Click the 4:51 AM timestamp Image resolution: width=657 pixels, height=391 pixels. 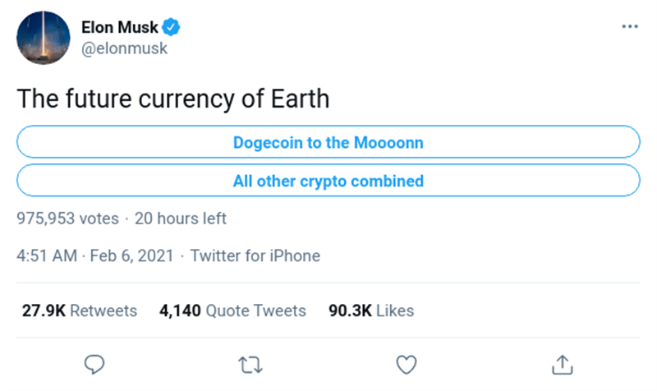click(47, 255)
